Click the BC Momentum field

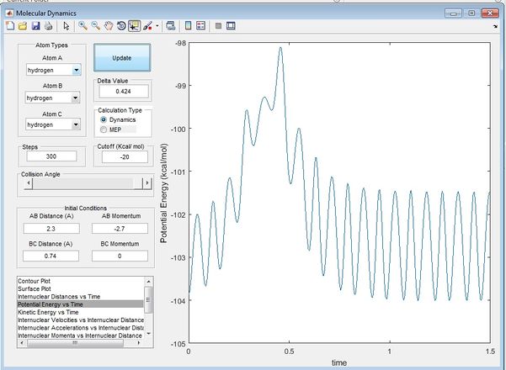point(120,256)
